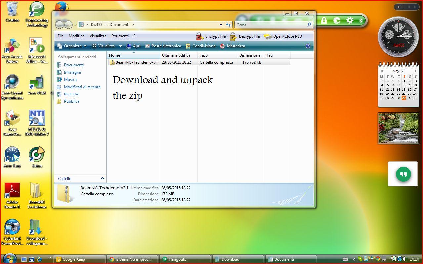The image size is (423, 264).
Task: Expand Documenti breadcrumb arrow
Action: tap(133, 25)
